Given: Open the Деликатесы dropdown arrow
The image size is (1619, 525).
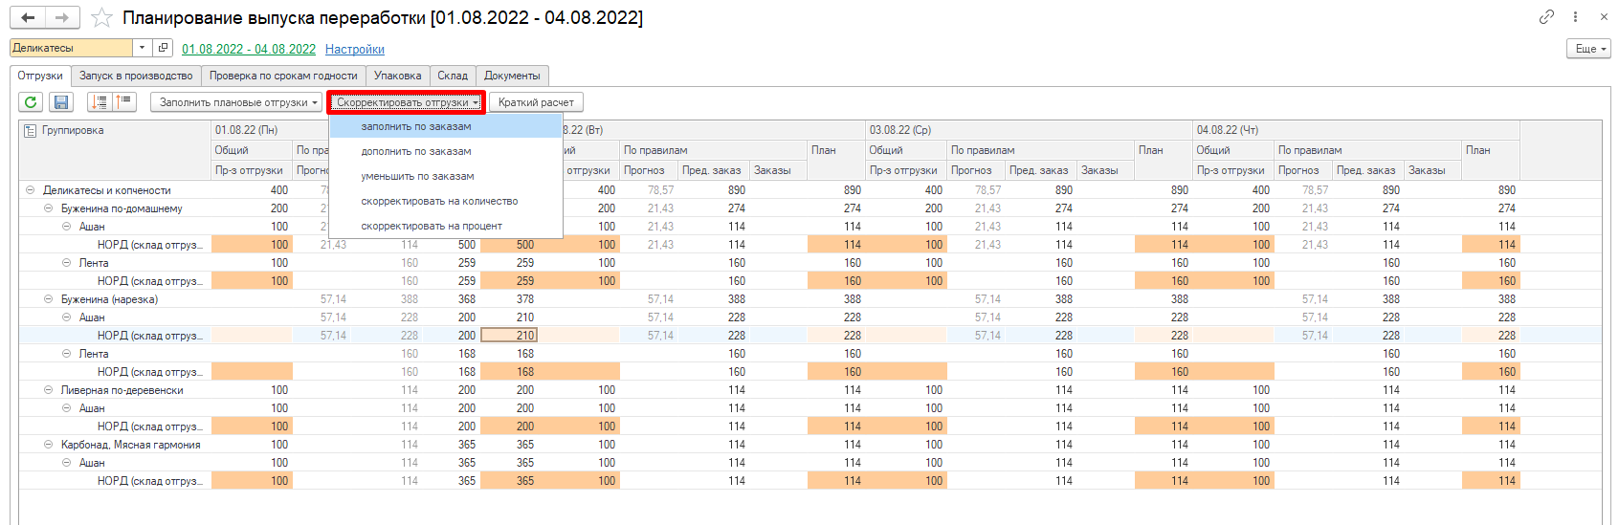Looking at the screenshot, I should pos(142,48).
